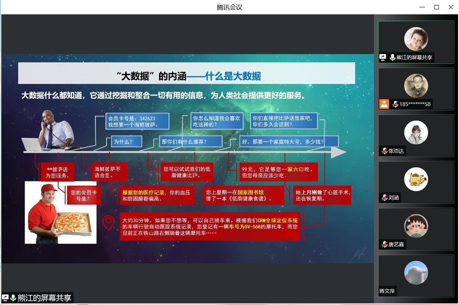The width and height of the screenshot is (459, 305).
Task: Click the shared slide title 什么是大数据
Action: tap(233, 76)
